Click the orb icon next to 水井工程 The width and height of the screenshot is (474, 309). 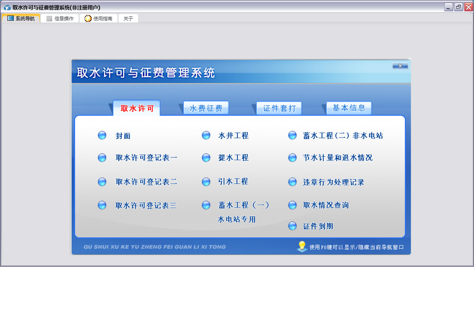206,136
